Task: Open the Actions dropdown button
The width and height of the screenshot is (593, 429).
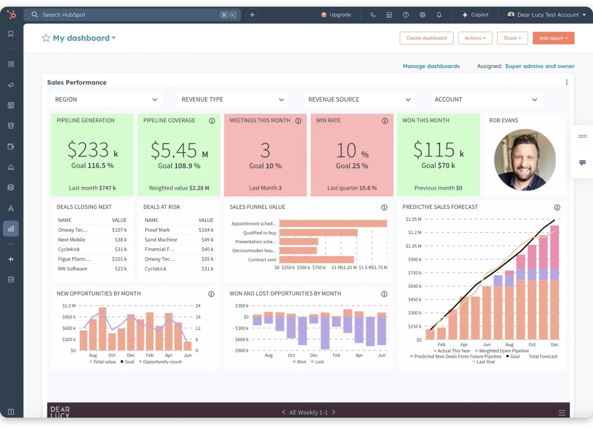Action: [x=475, y=38]
